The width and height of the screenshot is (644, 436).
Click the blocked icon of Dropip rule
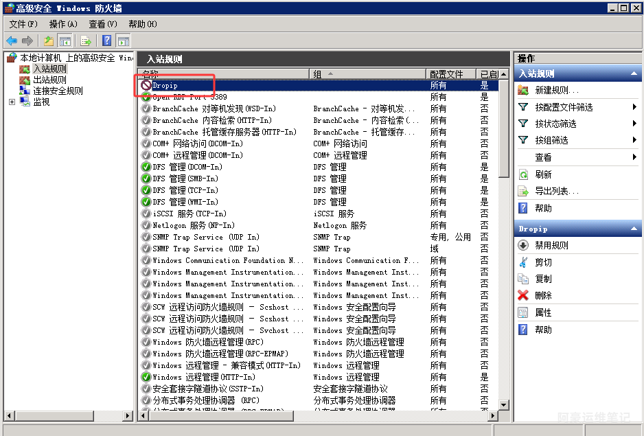[146, 85]
